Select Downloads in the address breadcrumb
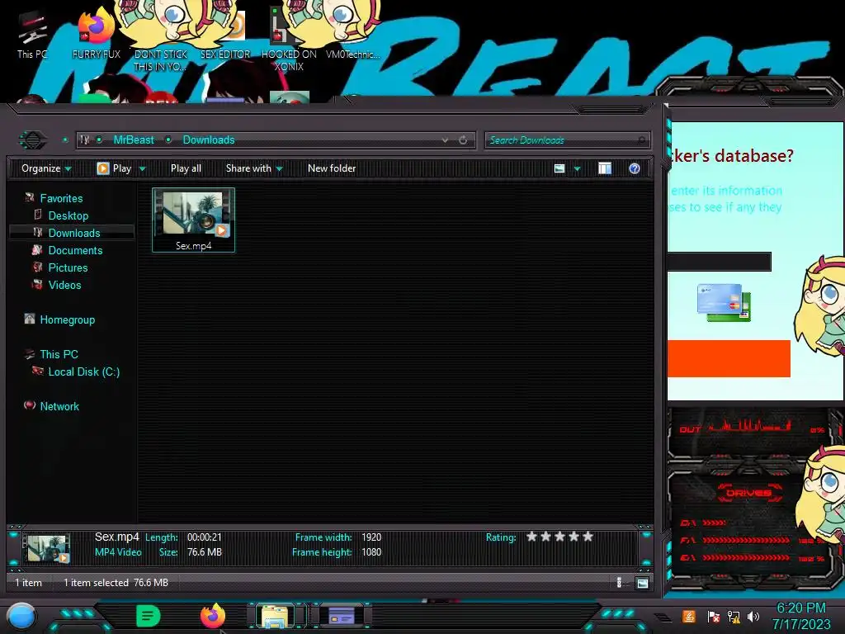Viewport: 845px width, 634px height. click(x=209, y=140)
